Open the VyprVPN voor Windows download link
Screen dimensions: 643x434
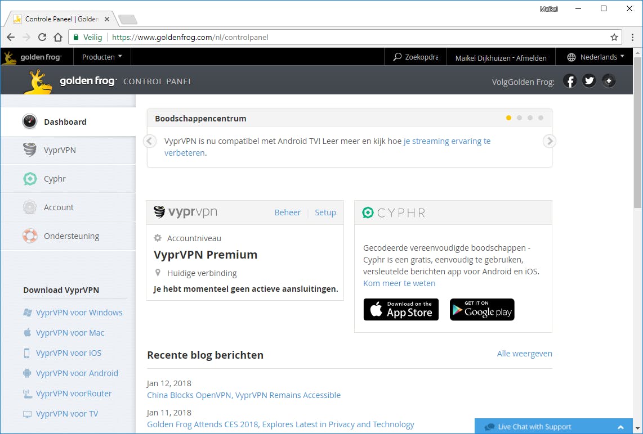pyautogui.click(x=79, y=313)
